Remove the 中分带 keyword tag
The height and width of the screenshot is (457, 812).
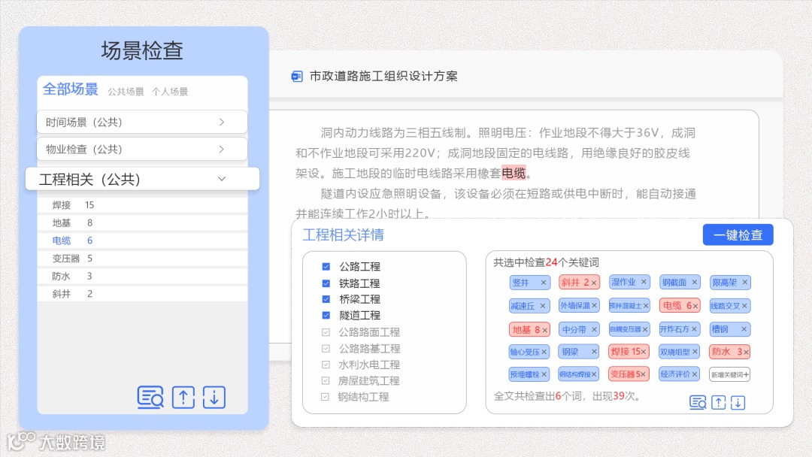tap(594, 329)
